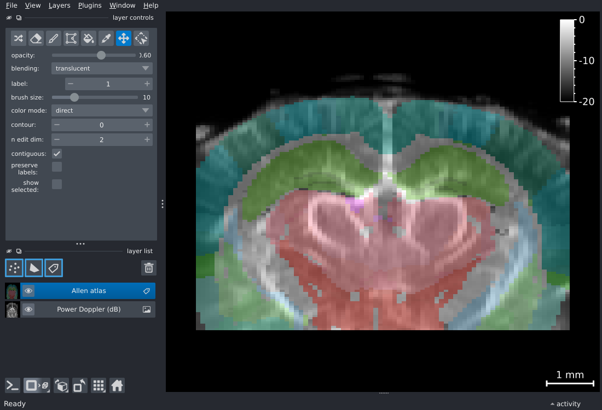This screenshot has height=410, width=602.
Task: Click the Power Doppler layer thumbnail
Action: point(12,309)
